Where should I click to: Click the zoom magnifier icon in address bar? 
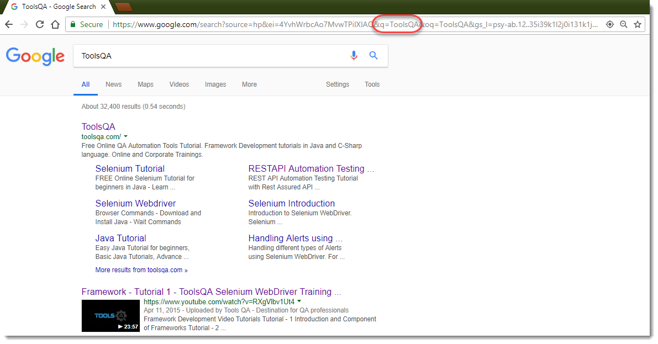[x=624, y=24]
